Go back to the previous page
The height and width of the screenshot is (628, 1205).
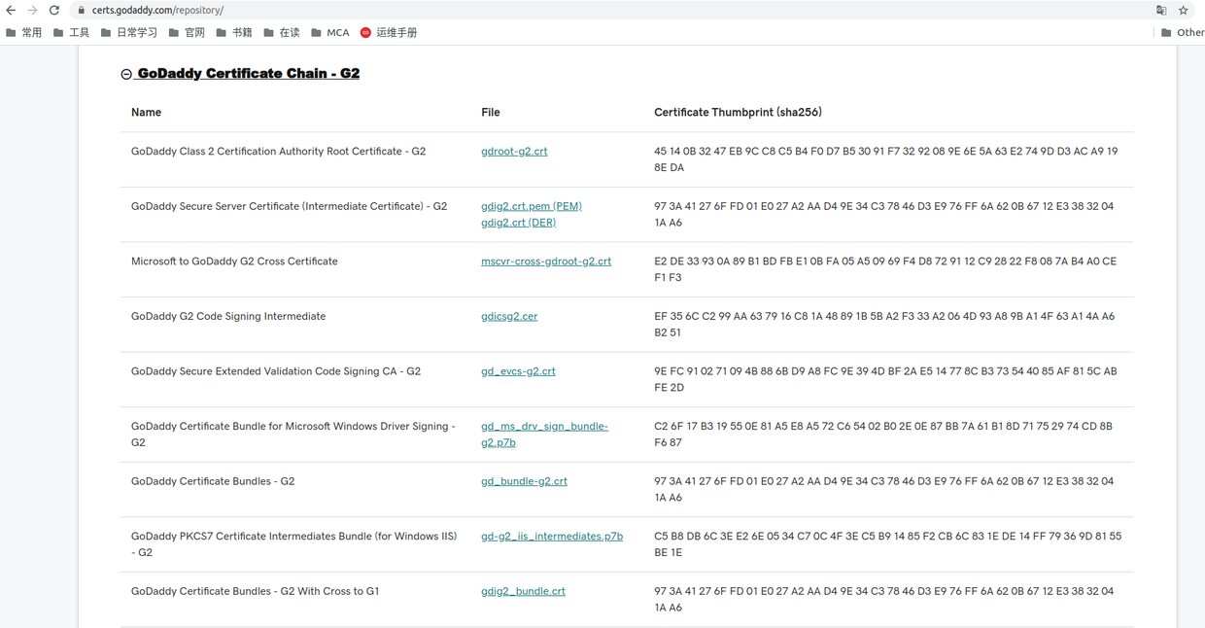pyautogui.click(x=11, y=10)
